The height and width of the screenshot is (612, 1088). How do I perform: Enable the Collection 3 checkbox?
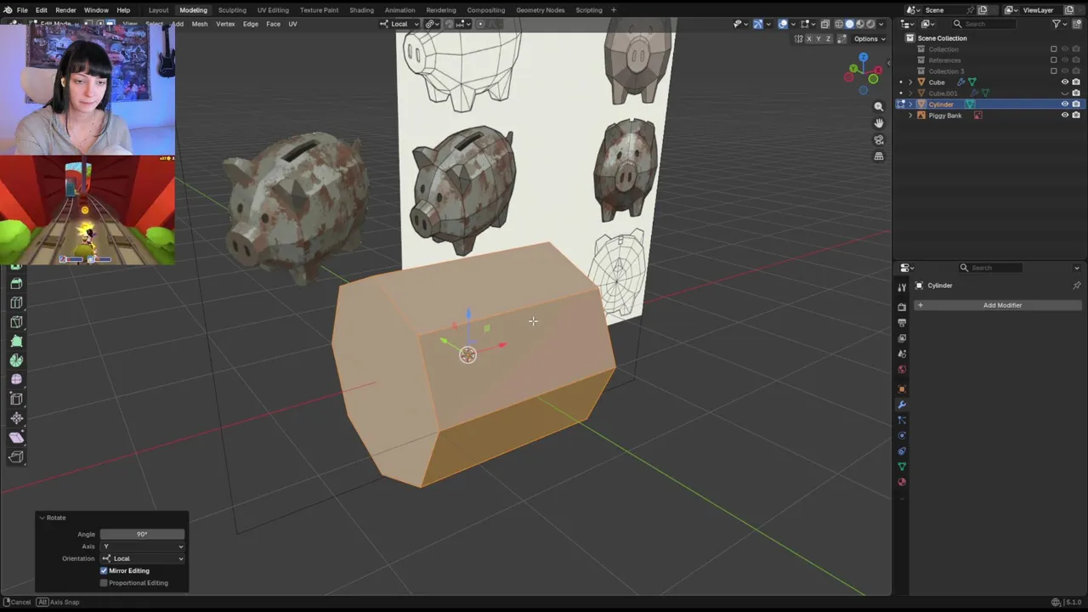[x=1054, y=71]
